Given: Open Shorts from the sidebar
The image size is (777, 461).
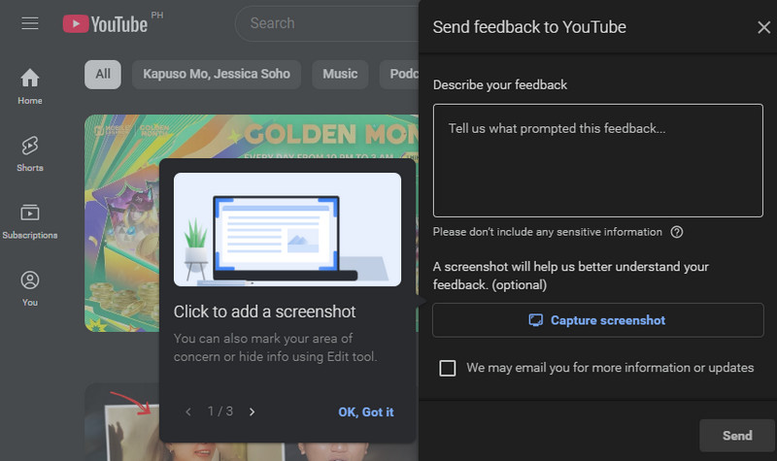Looking at the screenshot, I should coord(30,154).
